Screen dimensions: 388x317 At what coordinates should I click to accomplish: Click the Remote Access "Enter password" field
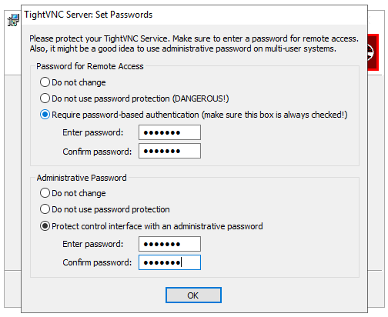pos(169,132)
